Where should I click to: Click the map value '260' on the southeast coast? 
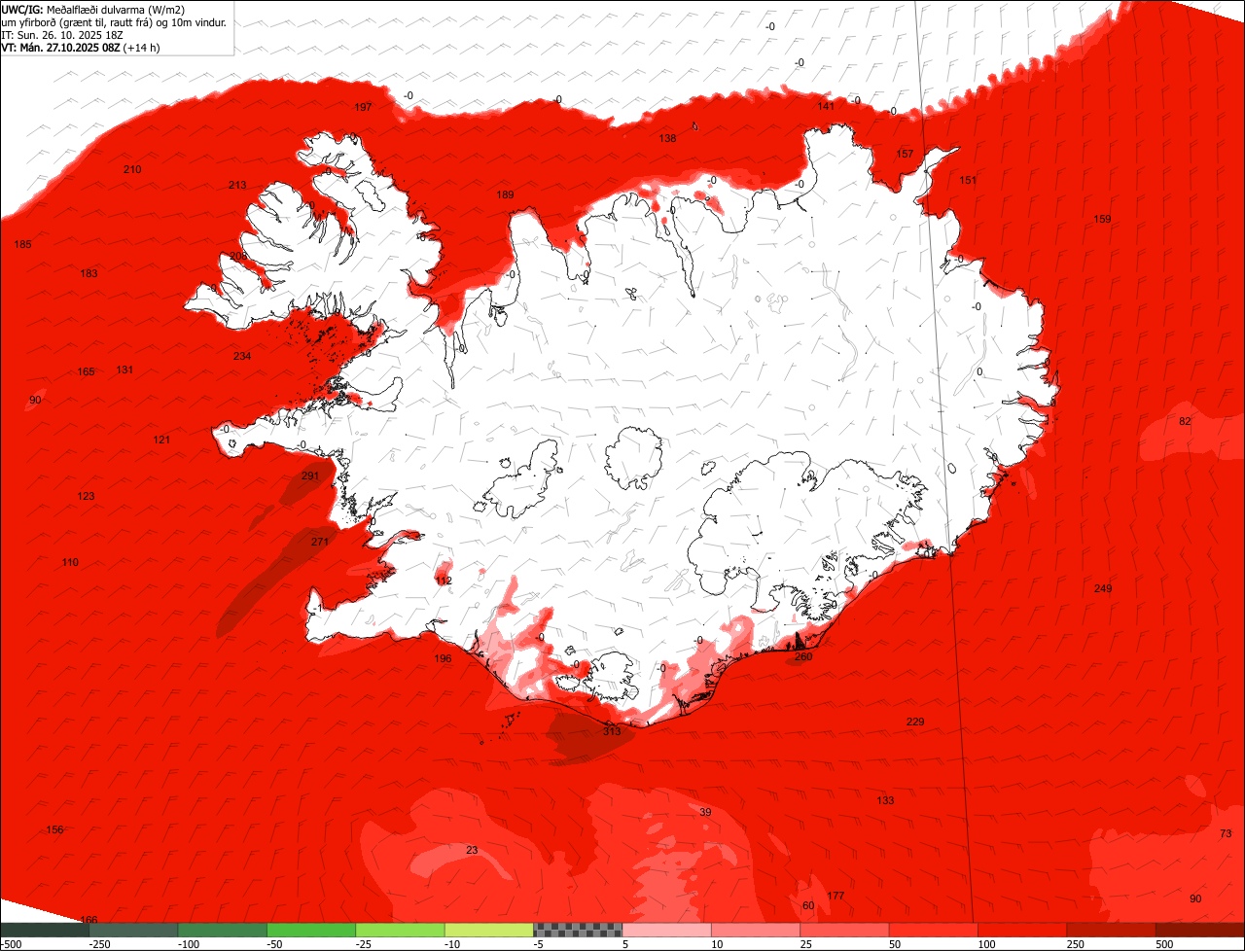coord(802,656)
